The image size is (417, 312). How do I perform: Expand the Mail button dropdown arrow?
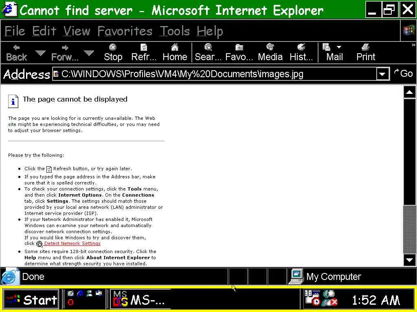339,47
